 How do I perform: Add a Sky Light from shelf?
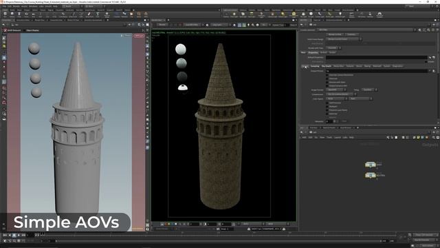point(303,14)
